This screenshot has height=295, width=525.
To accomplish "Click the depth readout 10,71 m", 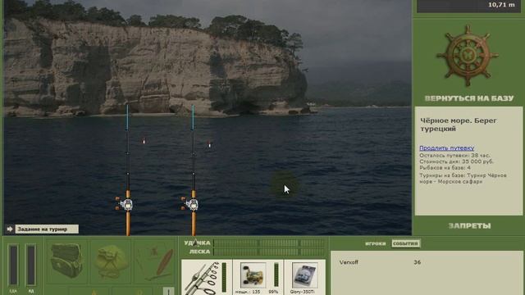I will click(501, 5).
